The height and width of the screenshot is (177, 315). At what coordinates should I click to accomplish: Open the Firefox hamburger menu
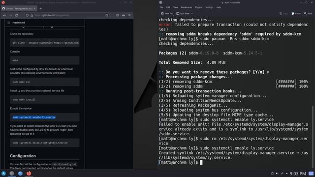(129, 15)
